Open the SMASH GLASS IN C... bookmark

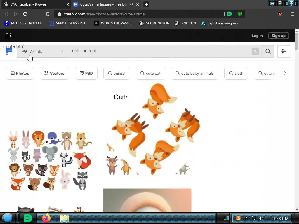click(x=69, y=23)
